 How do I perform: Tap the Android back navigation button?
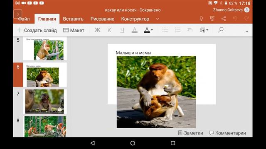pyautogui.click(x=93, y=143)
